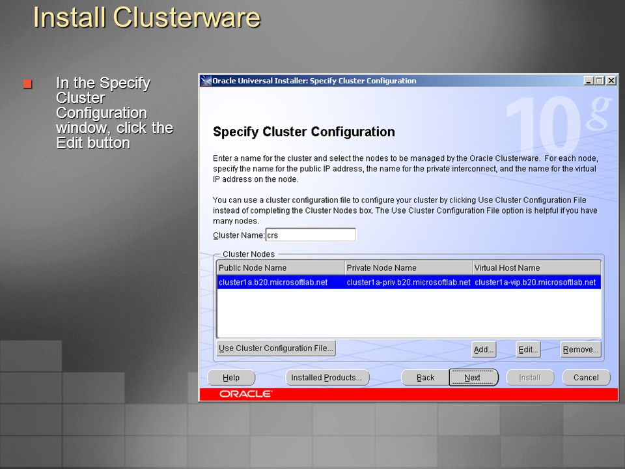The image size is (625, 469).
Task: Click the Virtual Host Name column header
Action: (536, 268)
